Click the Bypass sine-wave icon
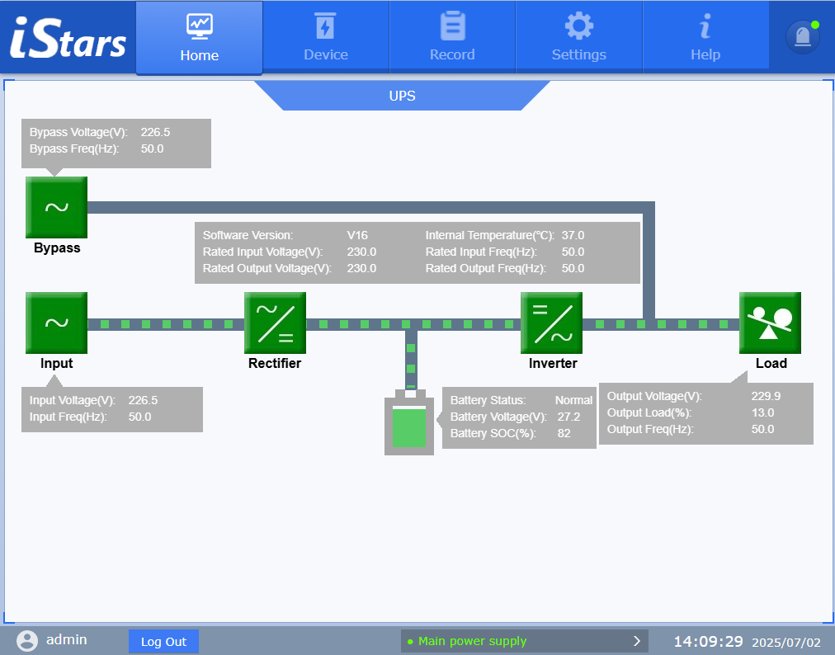The width and height of the screenshot is (835, 655). coord(56,207)
